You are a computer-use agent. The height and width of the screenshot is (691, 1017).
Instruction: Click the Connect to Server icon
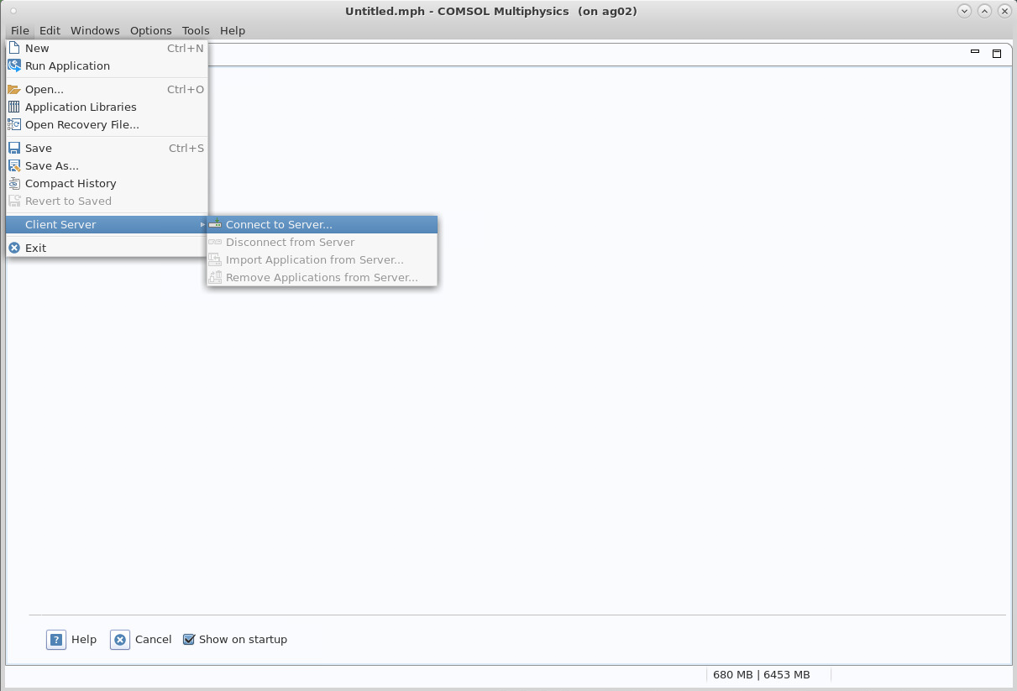click(x=215, y=224)
